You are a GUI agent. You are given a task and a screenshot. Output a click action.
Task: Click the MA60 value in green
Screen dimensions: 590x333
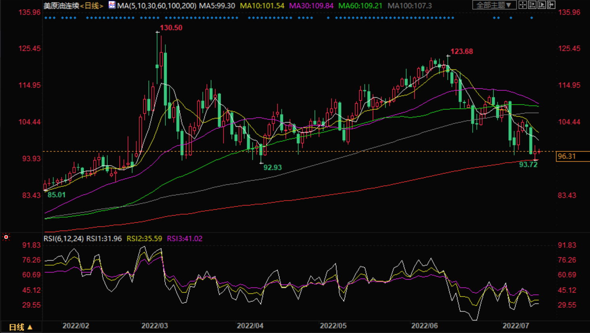[360, 6]
